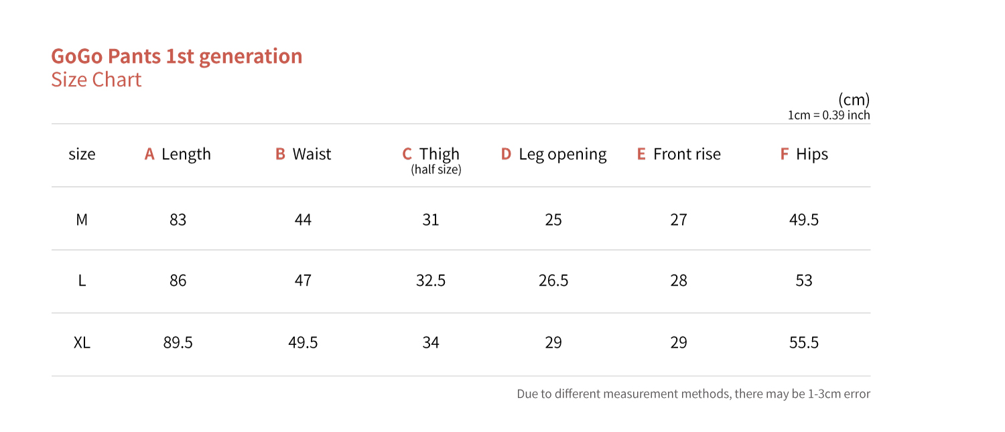Click the measurement error disclaimer text
Image resolution: width=1005 pixels, height=432 pixels.
tap(693, 394)
